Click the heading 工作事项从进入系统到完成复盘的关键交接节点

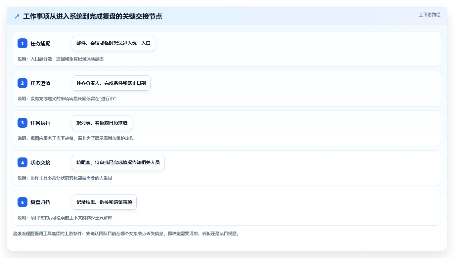tap(93, 16)
